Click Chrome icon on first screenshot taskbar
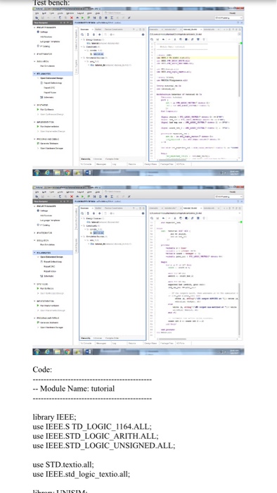Screen dimensions: 277x493 click(x=67, y=173)
